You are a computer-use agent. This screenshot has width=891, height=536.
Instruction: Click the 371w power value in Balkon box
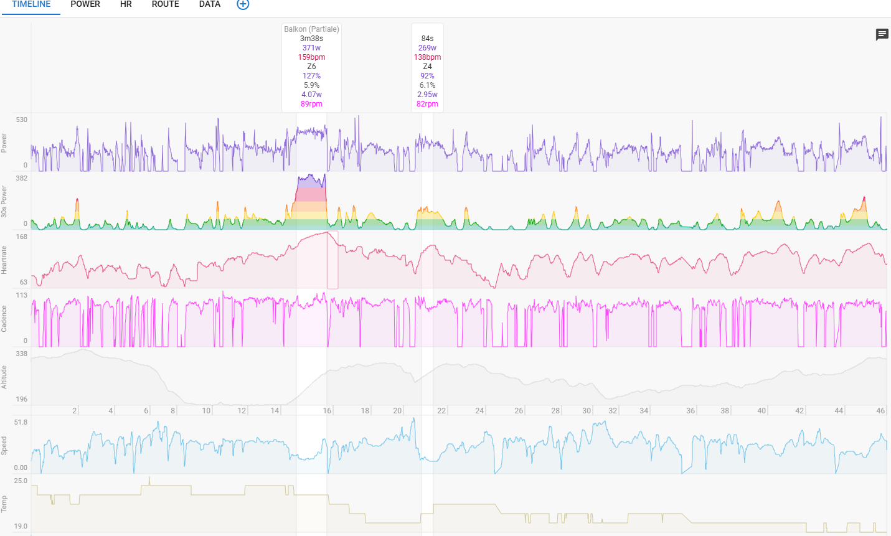point(311,48)
